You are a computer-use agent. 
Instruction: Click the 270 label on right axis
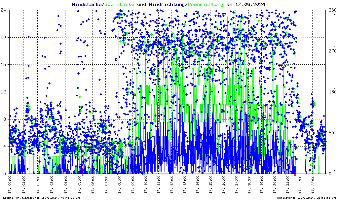coord(331,51)
